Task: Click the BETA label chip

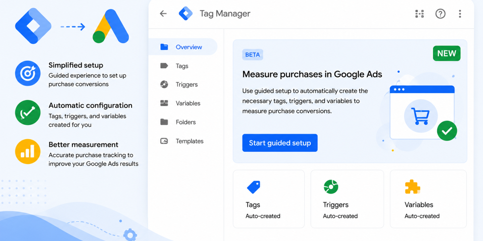Action: pos(253,55)
